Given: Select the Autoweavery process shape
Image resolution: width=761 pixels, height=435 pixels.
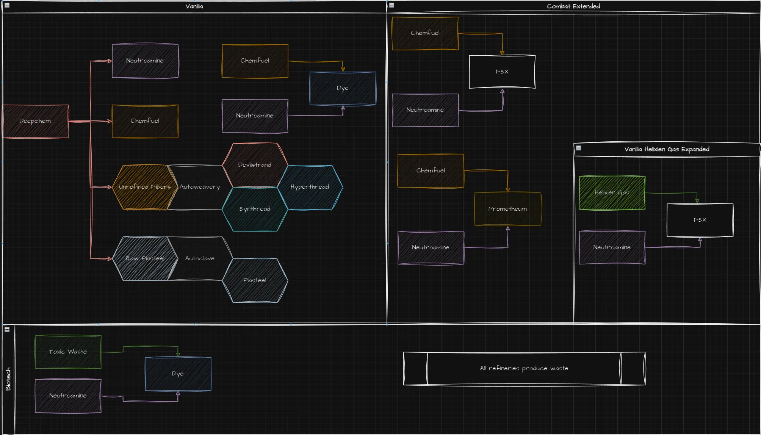Looking at the screenshot, I should [x=200, y=187].
